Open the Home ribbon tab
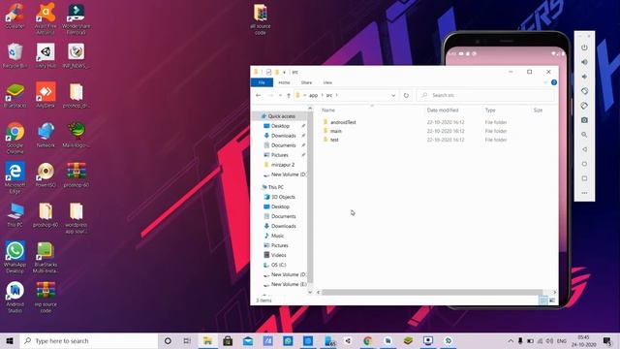620x349 pixels. [x=284, y=82]
